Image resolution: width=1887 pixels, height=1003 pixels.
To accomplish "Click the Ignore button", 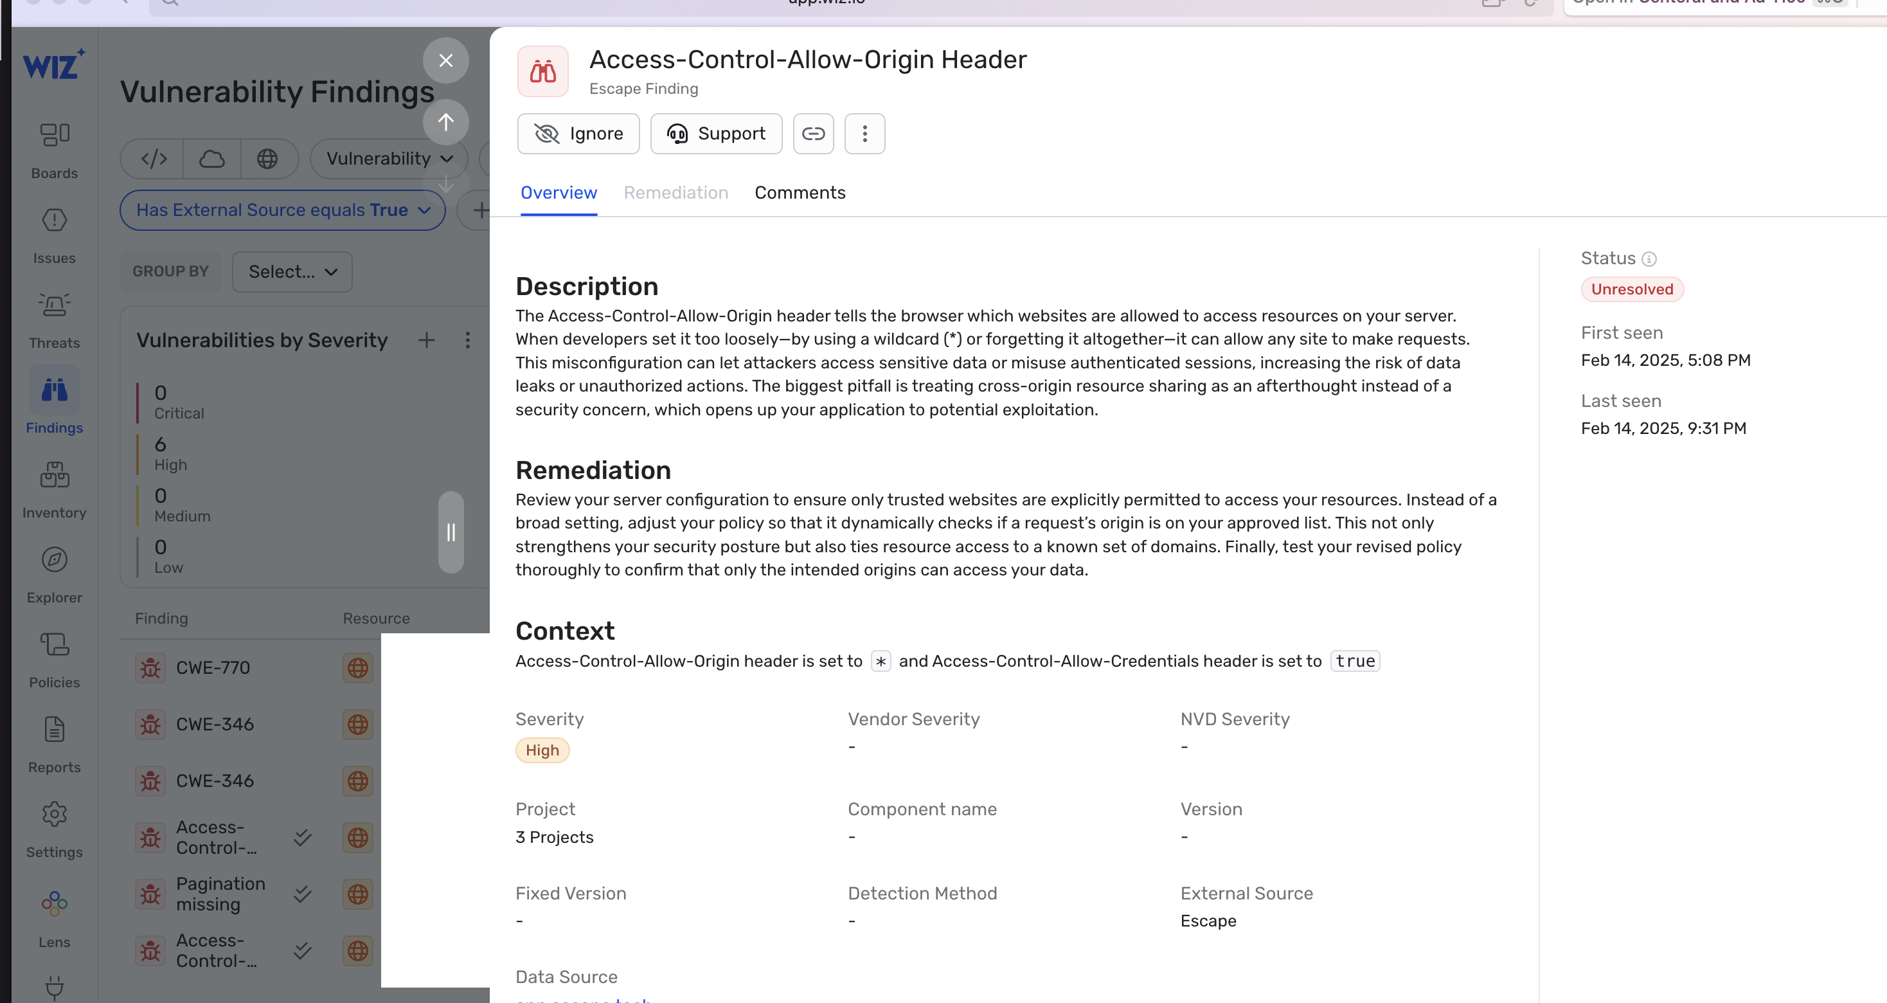I will point(578,133).
